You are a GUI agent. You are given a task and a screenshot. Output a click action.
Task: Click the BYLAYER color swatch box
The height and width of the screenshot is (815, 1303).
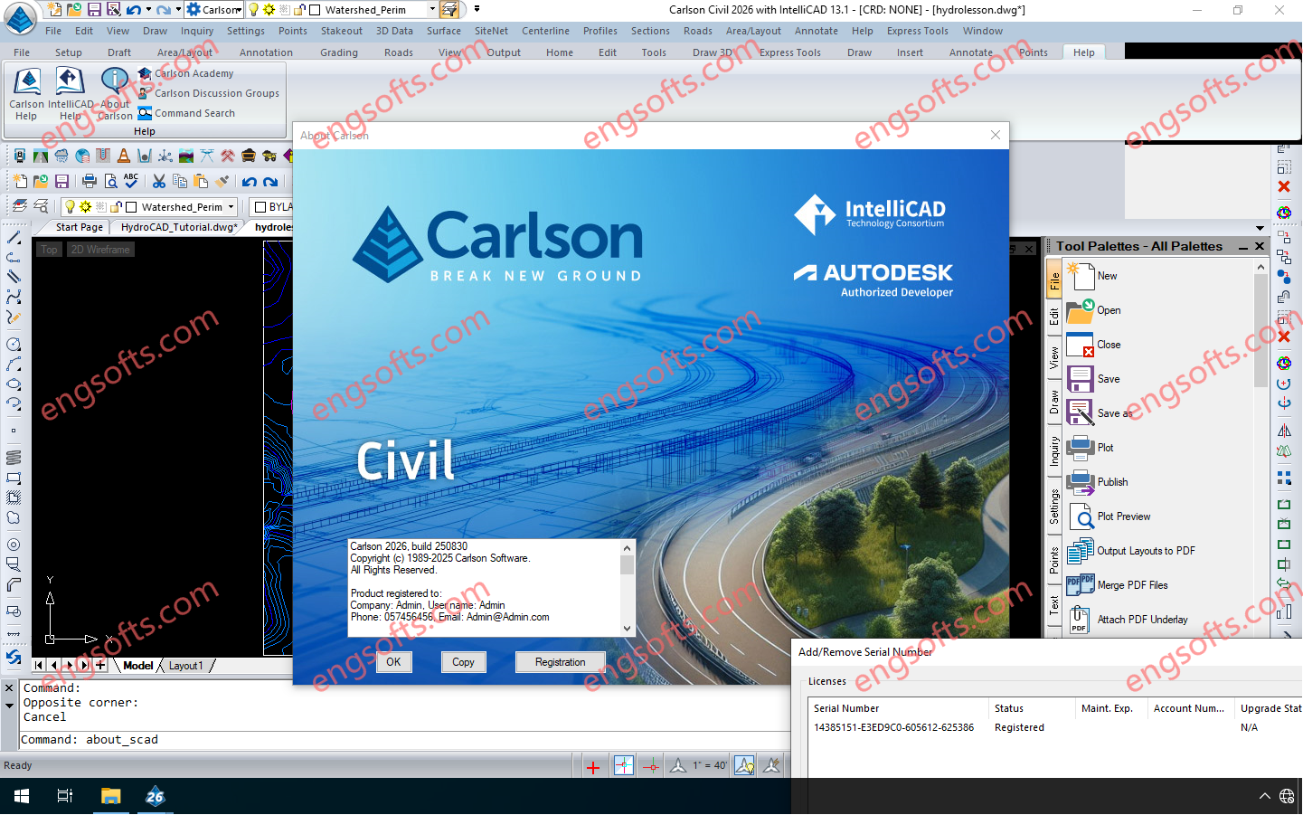tap(260, 206)
